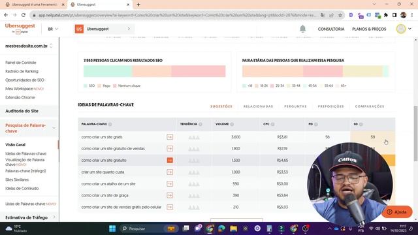Open Listas de Palavras-chave
Viewport: 418px width, 235px height.
coord(31,204)
